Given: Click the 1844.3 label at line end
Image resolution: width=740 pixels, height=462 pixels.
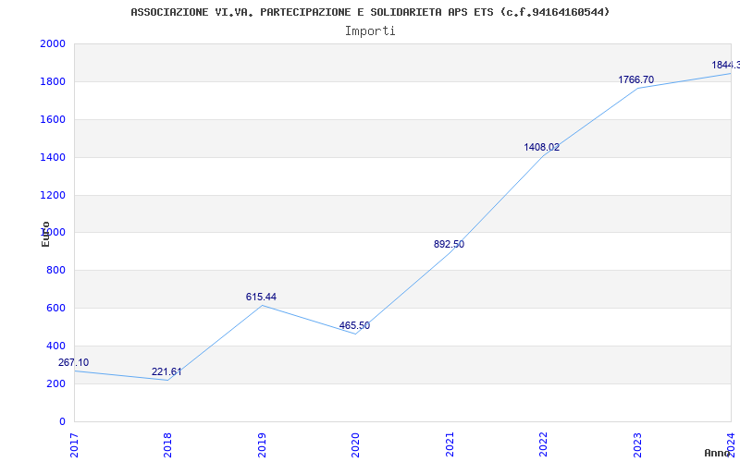Looking at the screenshot, I should (x=725, y=66).
